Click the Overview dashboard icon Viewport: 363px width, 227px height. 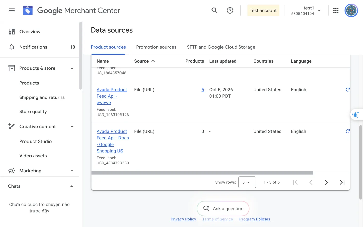click(x=12, y=32)
